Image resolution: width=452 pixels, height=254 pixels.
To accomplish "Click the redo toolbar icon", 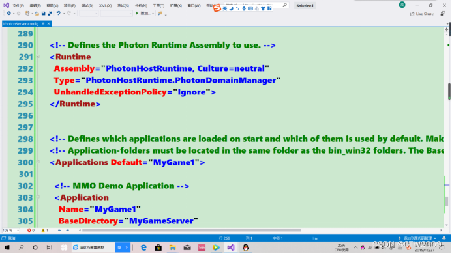I will 69,13.
